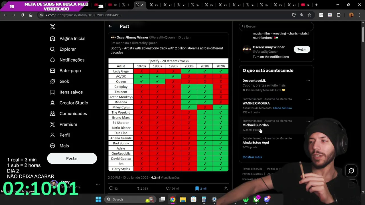Open the Oscar/Emmy Winner author name
This screenshot has height=205, width=365.
click(132, 37)
